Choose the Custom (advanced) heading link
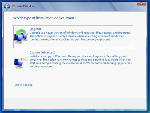Image resolution: width=150 pixels, height=113 pixels. click(43, 52)
